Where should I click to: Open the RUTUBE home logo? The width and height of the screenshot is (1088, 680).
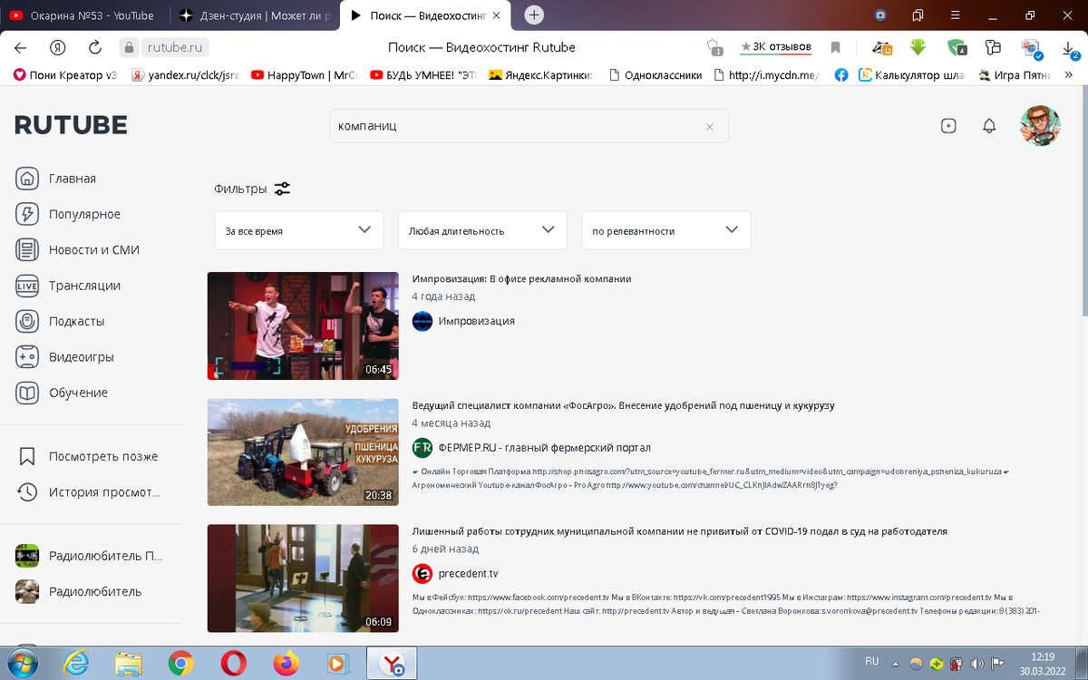point(71,125)
